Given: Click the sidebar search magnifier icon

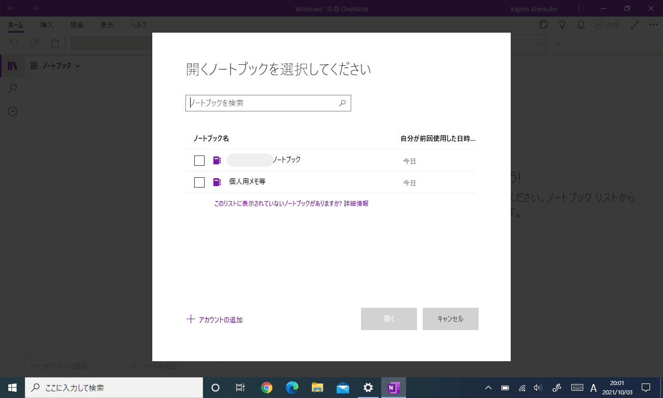Looking at the screenshot, I should pyautogui.click(x=12, y=89).
